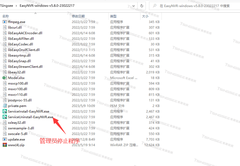Screen dimensions: 240x166
Task: Sort by the 修改日期 column header
Action: point(78,16)
